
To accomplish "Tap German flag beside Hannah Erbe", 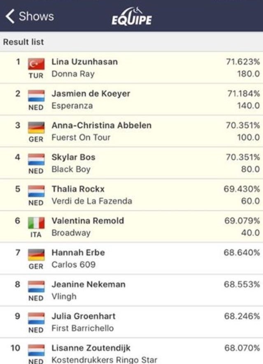I will [36, 254].
